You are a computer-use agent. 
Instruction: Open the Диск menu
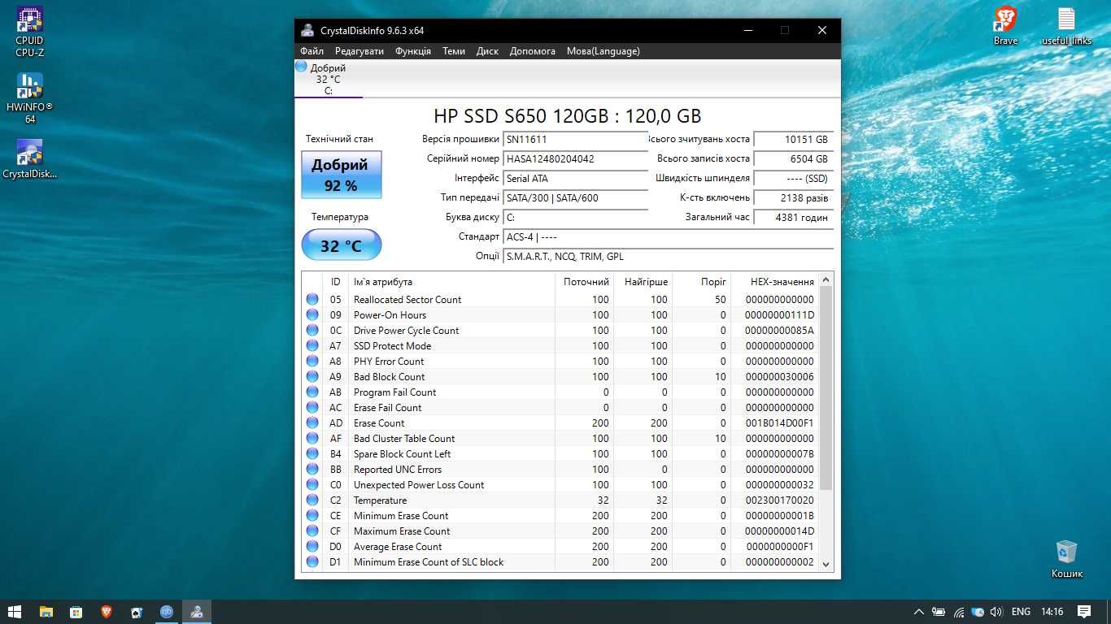coord(487,50)
